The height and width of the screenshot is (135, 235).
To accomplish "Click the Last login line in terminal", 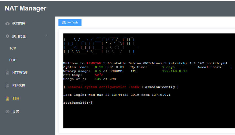I will pos(117,95).
